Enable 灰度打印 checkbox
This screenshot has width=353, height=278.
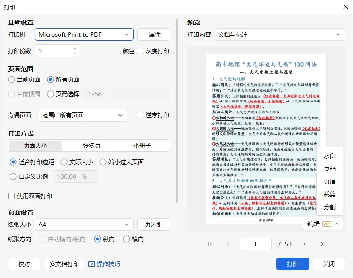(x=140, y=51)
